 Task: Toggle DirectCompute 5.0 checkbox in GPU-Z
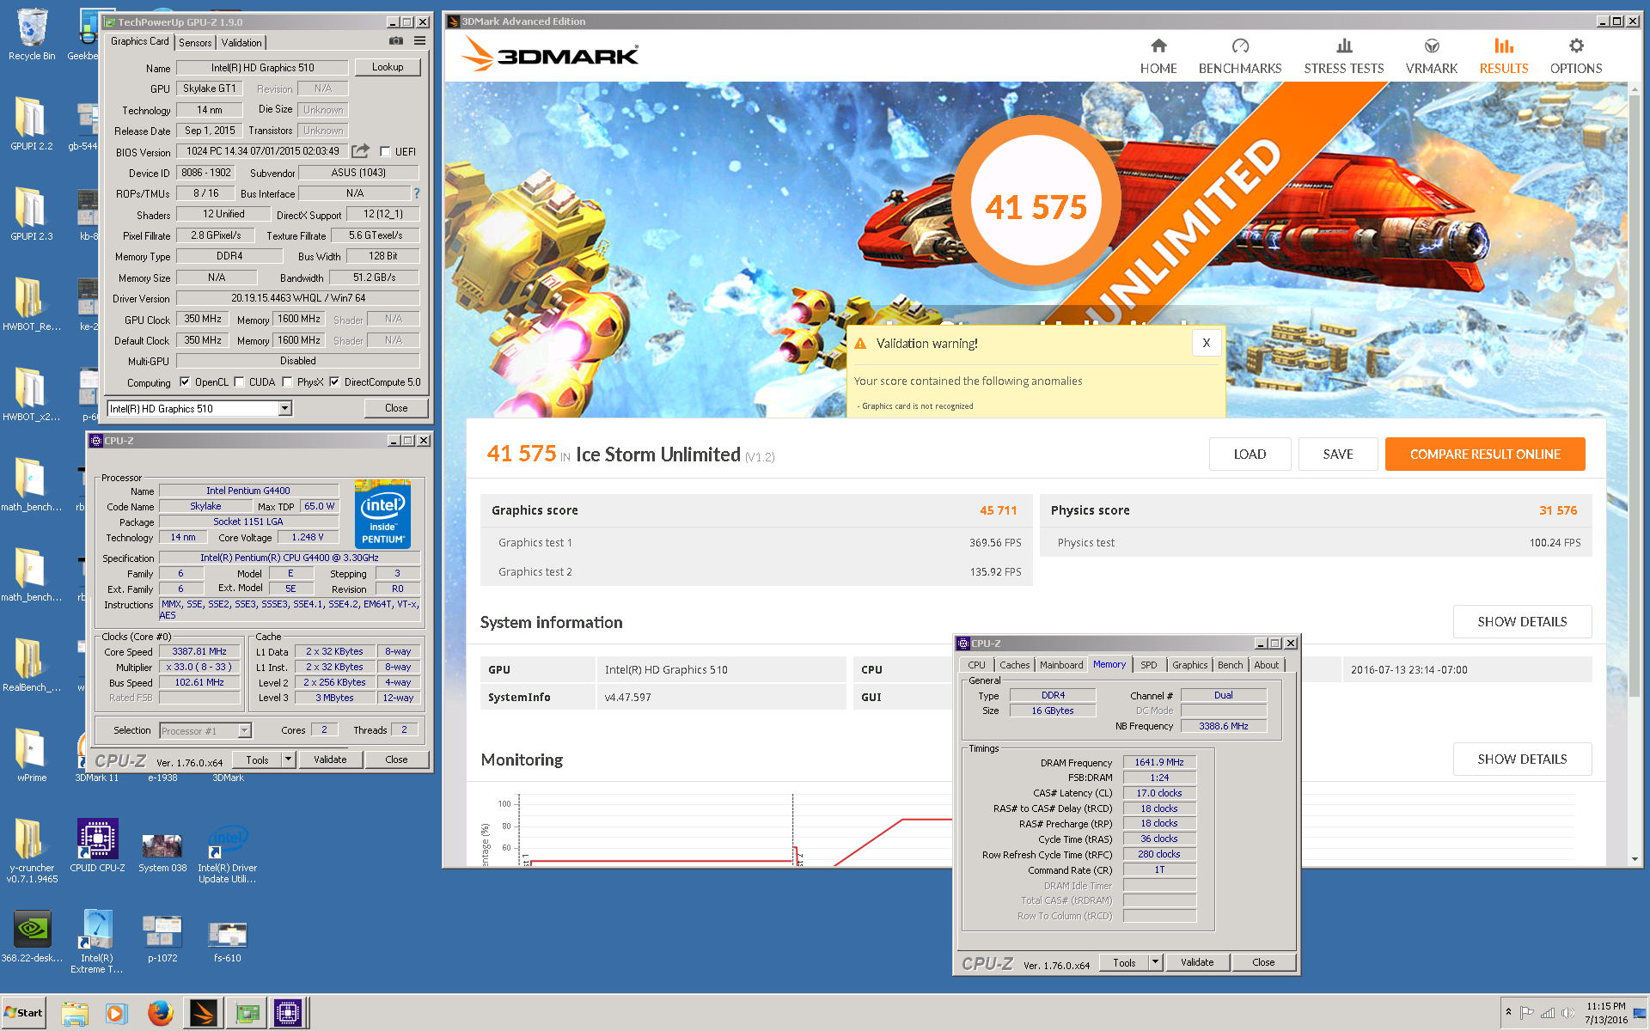click(x=334, y=381)
